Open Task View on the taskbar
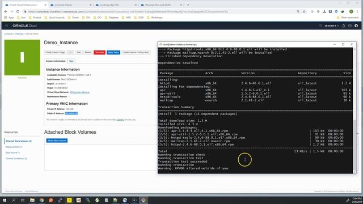363x204 pixels. point(23,200)
